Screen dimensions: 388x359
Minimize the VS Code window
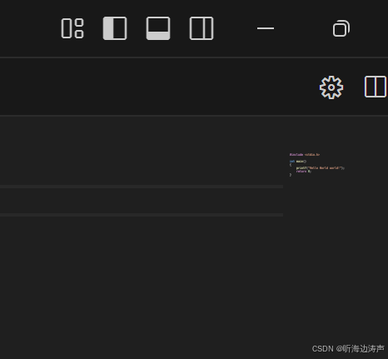(266, 28)
